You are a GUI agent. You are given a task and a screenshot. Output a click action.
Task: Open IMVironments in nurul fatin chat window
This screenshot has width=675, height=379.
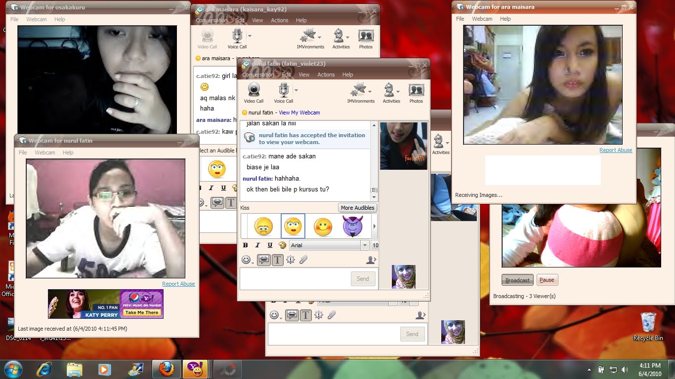point(361,93)
